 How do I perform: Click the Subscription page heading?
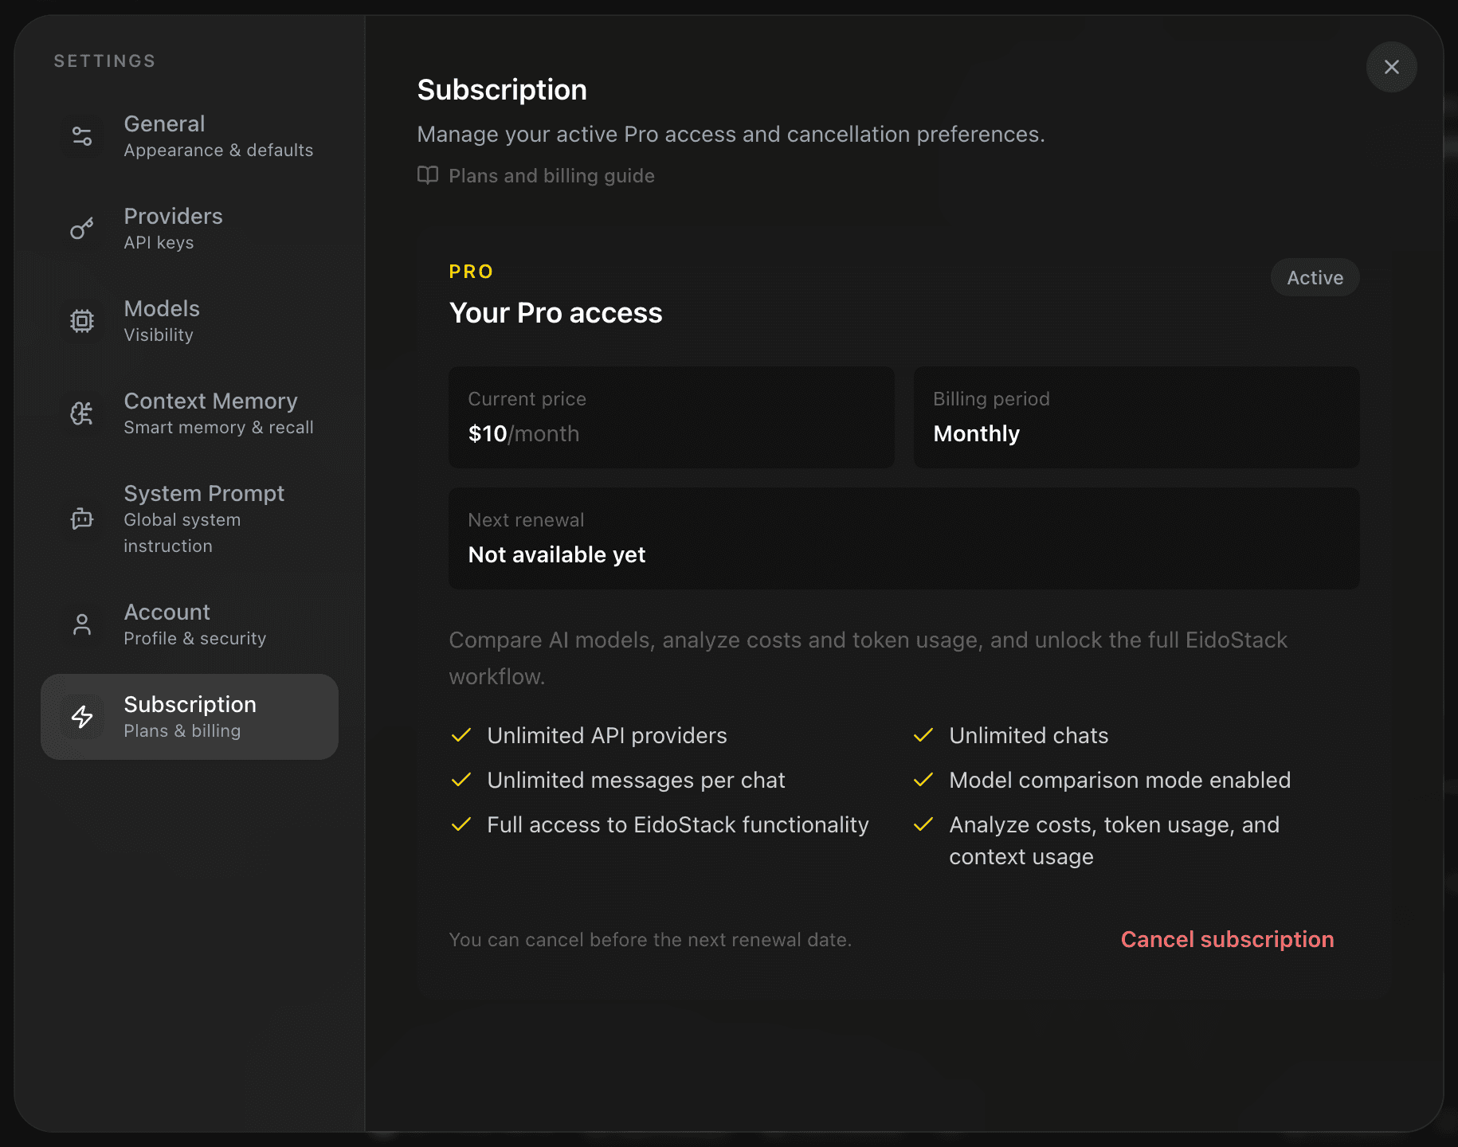(502, 90)
